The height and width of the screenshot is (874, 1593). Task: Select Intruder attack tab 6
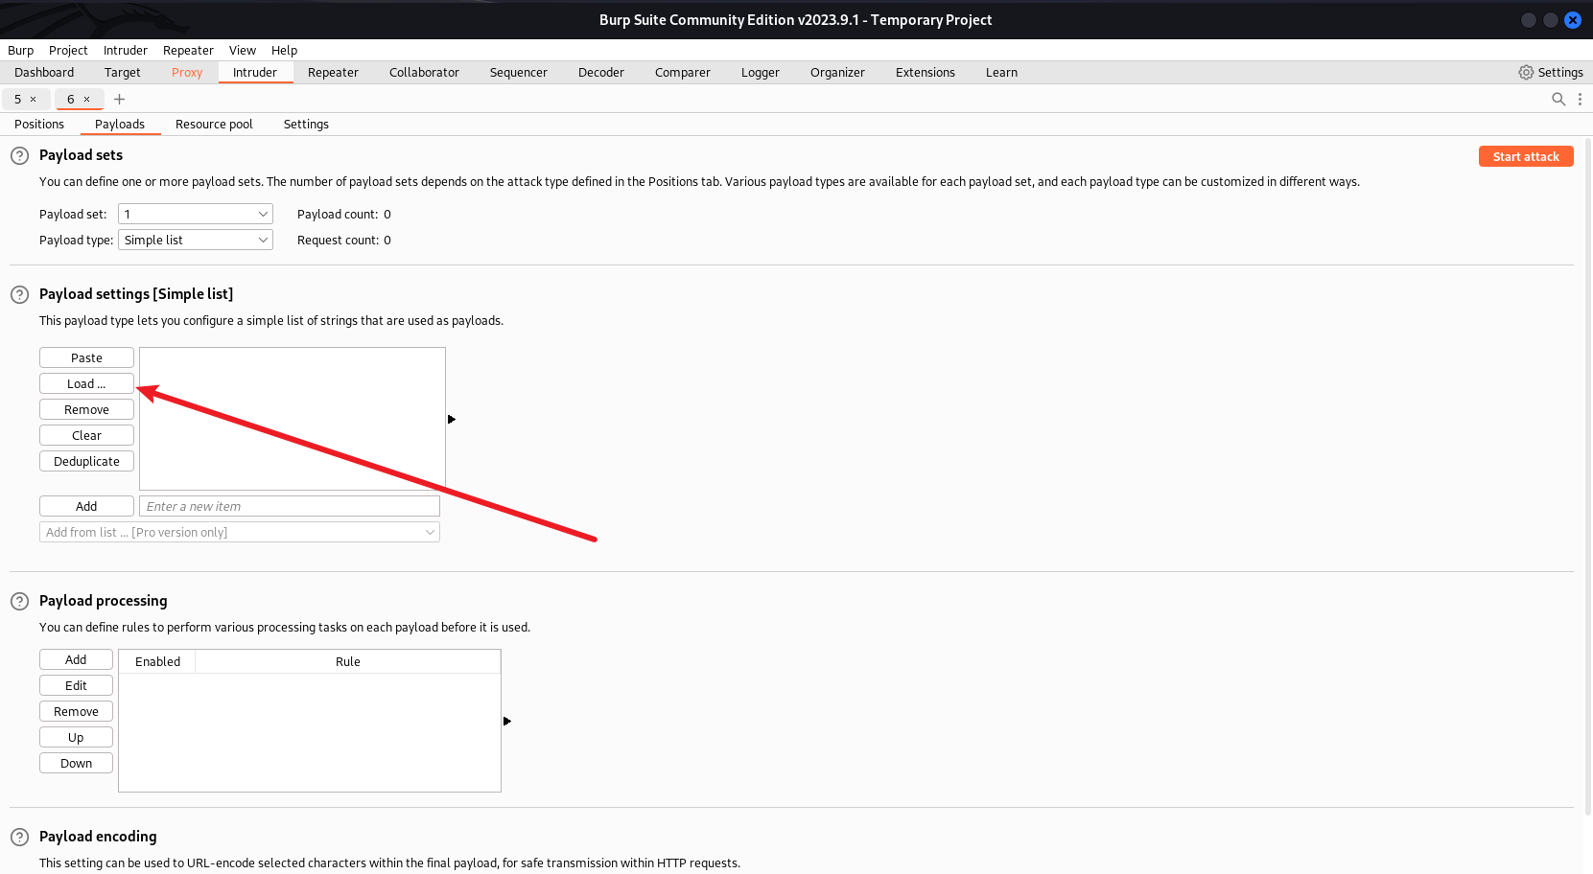pyautogui.click(x=70, y=99)
